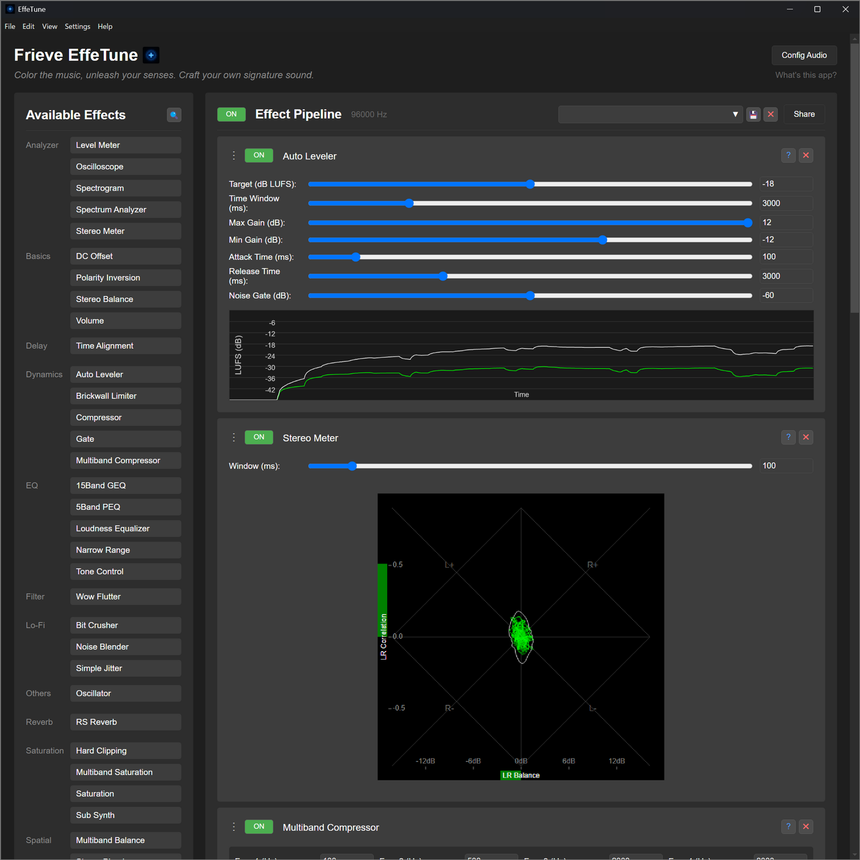Click Stereo Meter drag handle dots
The width and height of the screenshot is (860, 860).
234,437
